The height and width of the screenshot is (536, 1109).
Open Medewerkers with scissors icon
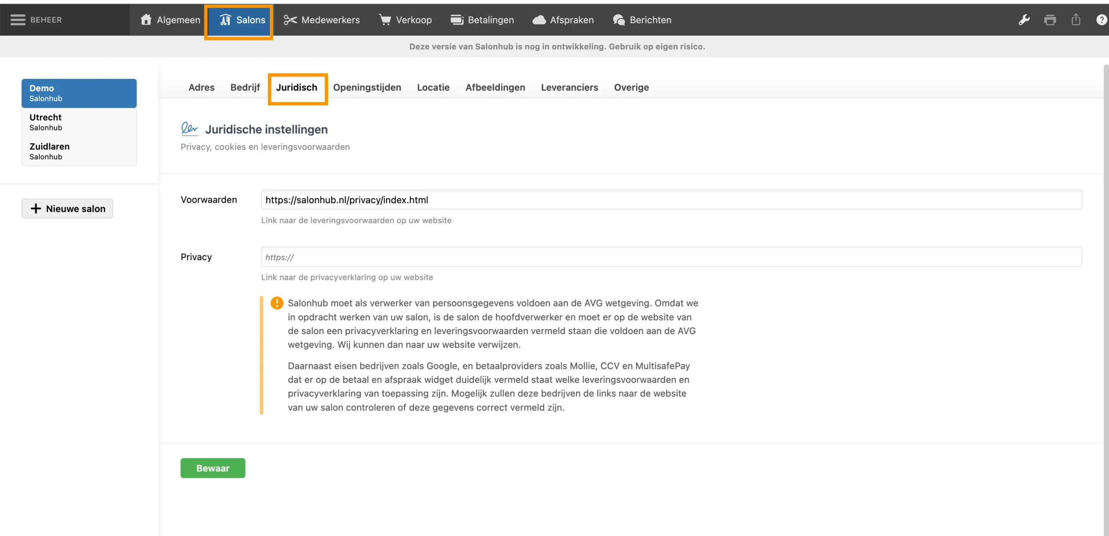pos(321,20)
